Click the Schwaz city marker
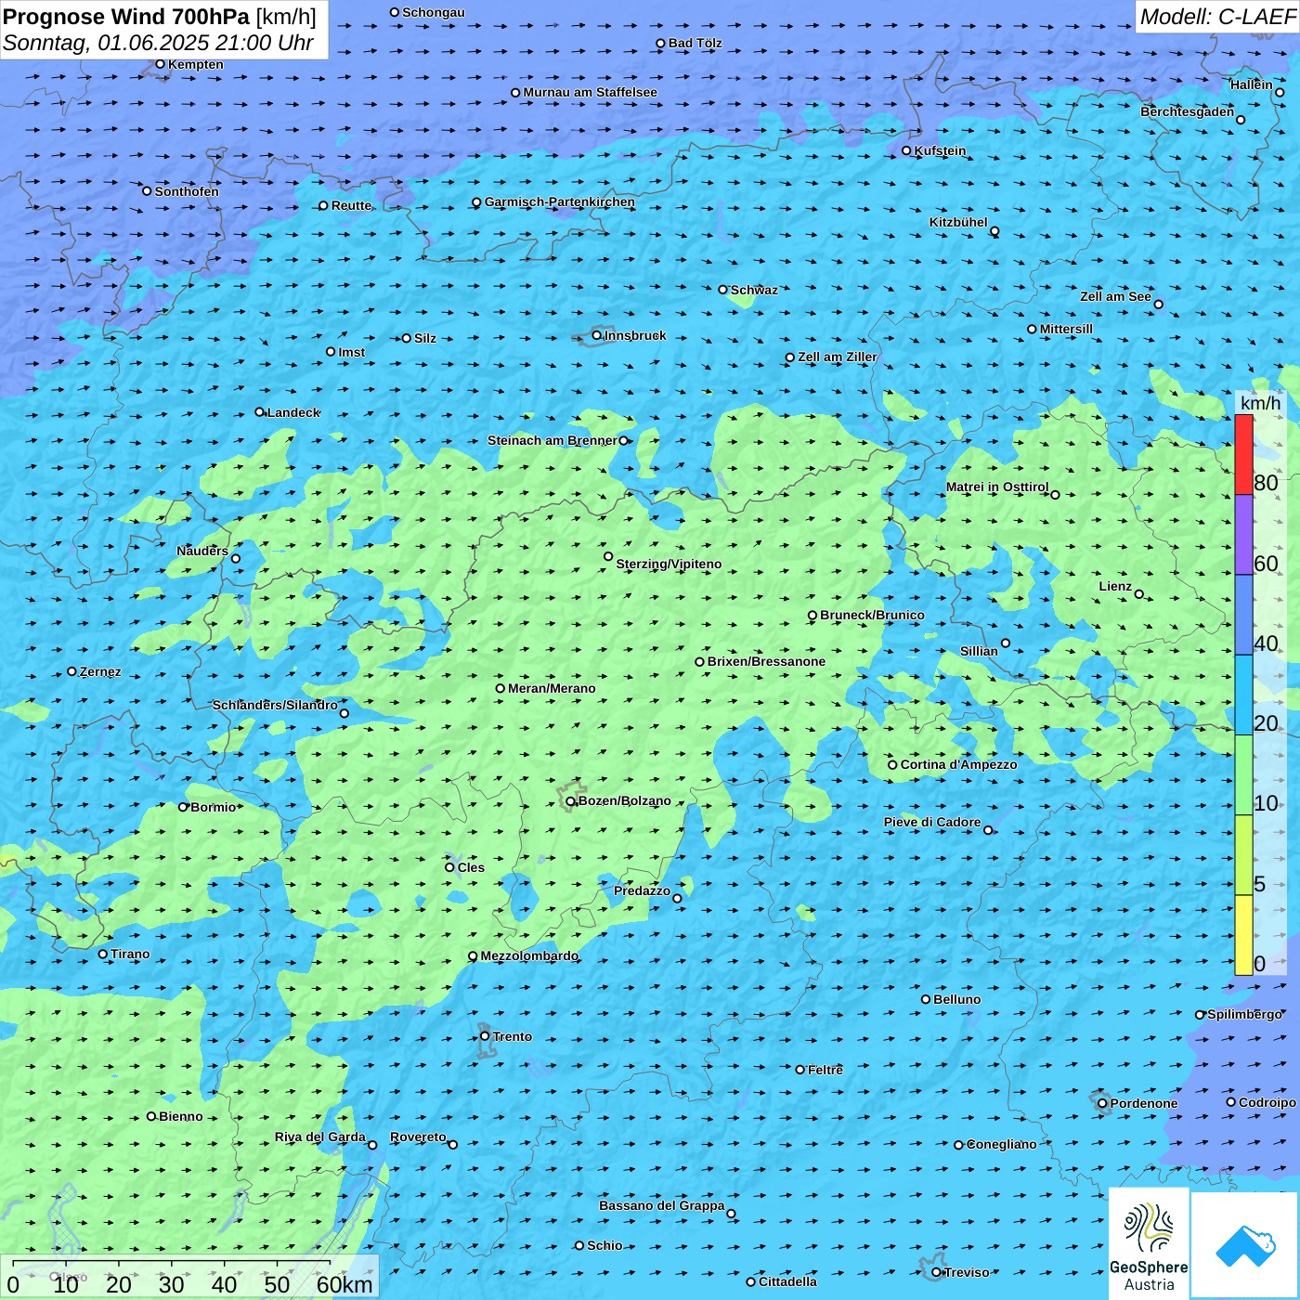The image size is (1300, 1300). pos(723,290)
